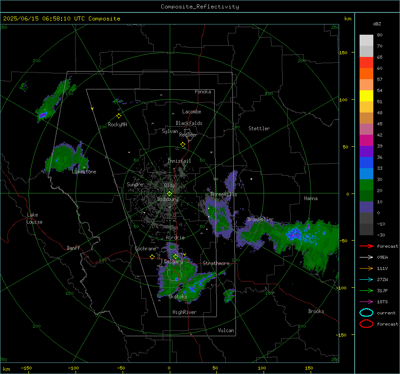The height and width of the screenshot is (374, 400).
Task: Click the lightest gray swatch between 80 and 70 dBZ
Action: click(366, 40)
